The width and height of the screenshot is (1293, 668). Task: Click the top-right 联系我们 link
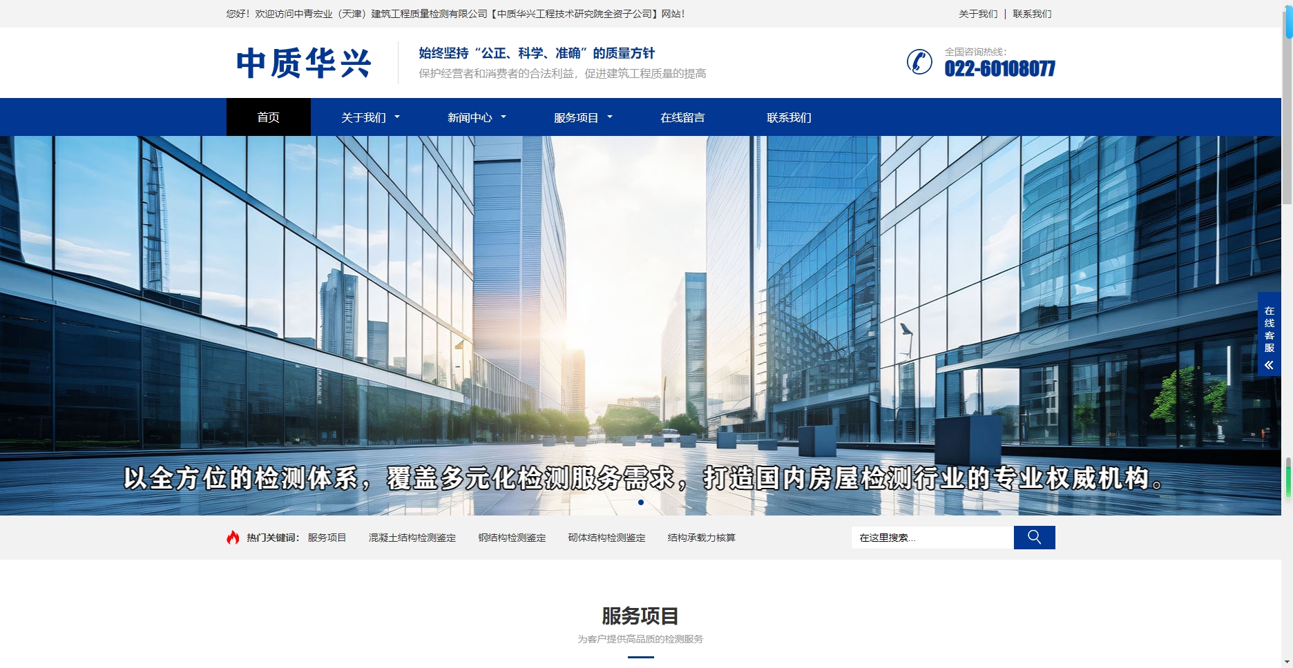(1032, 14)
